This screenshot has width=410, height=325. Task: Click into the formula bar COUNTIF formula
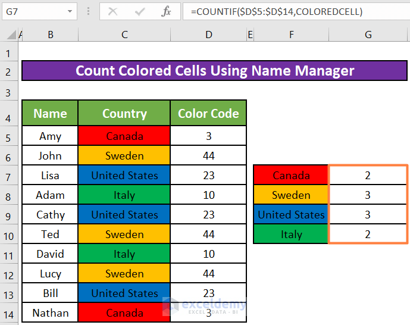(x=296, y=11)
